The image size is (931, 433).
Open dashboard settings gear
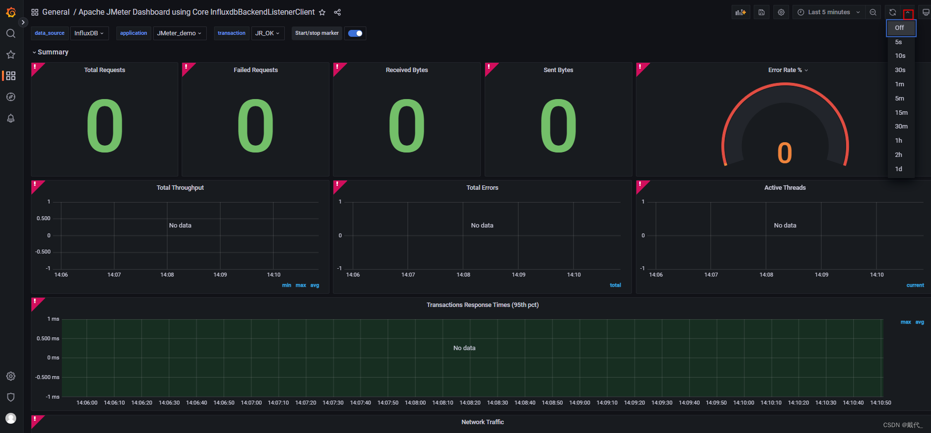pos(781,12)
